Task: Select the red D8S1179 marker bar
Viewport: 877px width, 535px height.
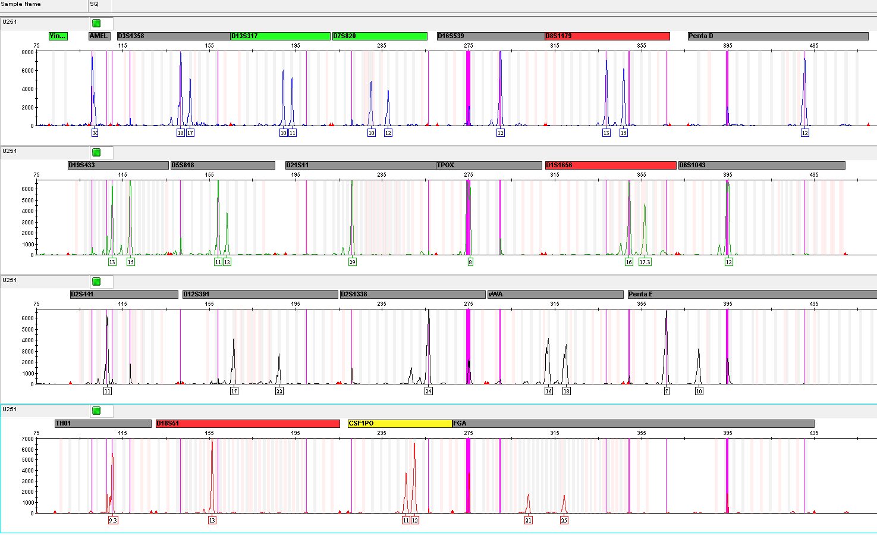Action: pyautogui.click(x=607, y=36)
